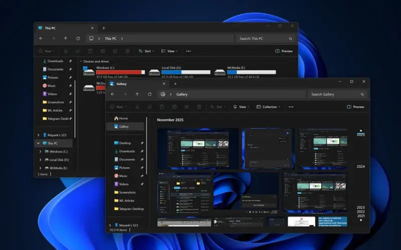This screenshot has width=401, height=250.
Task: Select Gallery in the sidebar
Action: click(x=125, y=126)
